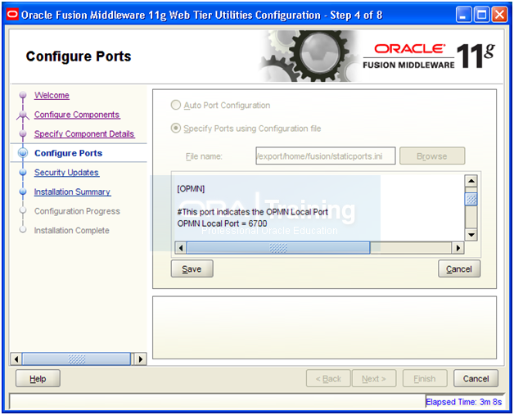Screen dimensions: 514x415
Task: Click the Welcome step bullet icon
Action: (x=23, y=95)
